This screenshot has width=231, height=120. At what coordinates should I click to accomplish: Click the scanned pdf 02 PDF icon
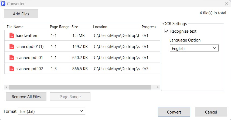pyautogui.click(x=12, y=68)
